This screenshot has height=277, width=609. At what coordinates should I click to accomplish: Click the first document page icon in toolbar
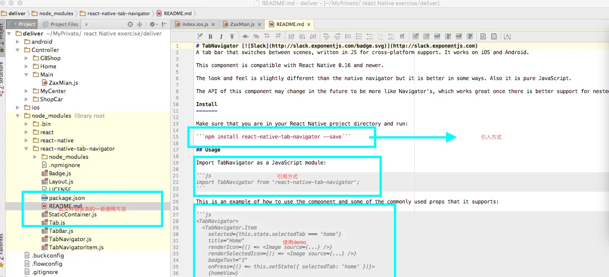[483, 36]
